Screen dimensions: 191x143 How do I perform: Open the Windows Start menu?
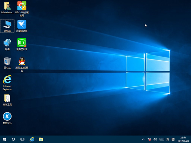[4, 139]
